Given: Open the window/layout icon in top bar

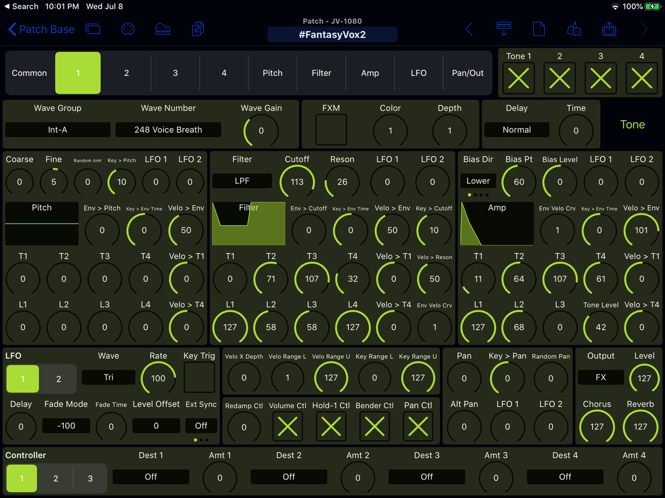Looking at the screenshot, I should (93, 29).
